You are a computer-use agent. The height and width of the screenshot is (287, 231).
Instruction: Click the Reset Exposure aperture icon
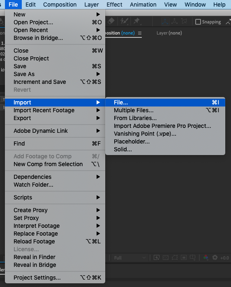pyautogui.click(x=215, y=257)
